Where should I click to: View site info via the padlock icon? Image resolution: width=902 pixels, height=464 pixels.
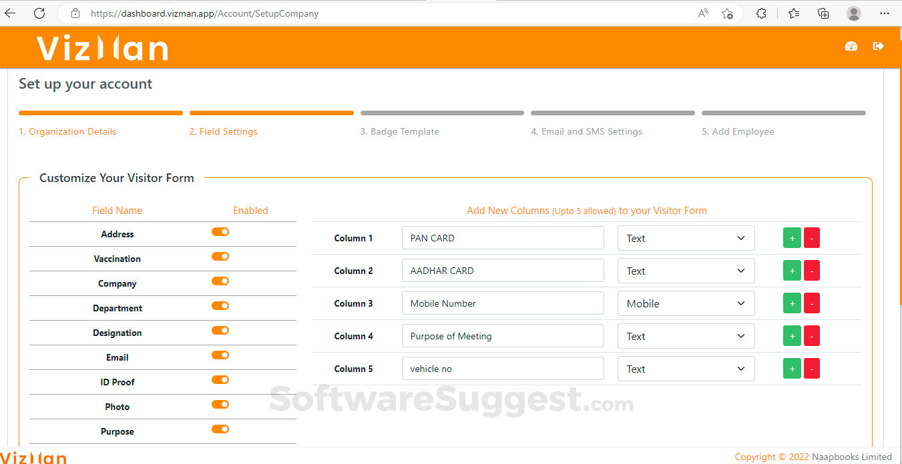pyautogui.click(x=75, y=13)
